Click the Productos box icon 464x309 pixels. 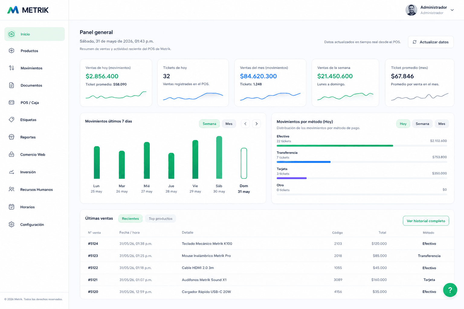[11, 51]
